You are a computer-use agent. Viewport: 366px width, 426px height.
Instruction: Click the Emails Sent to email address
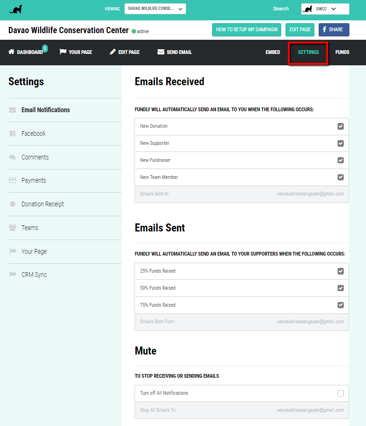coord(310,194)
